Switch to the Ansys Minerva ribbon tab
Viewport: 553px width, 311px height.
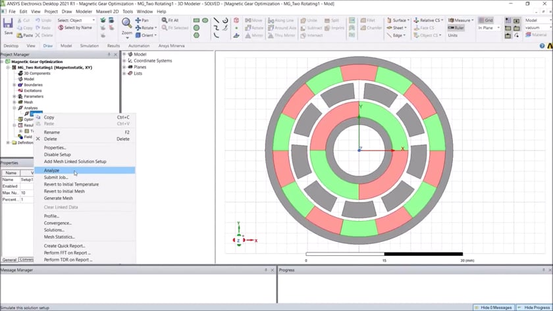[x=171, y=46]
